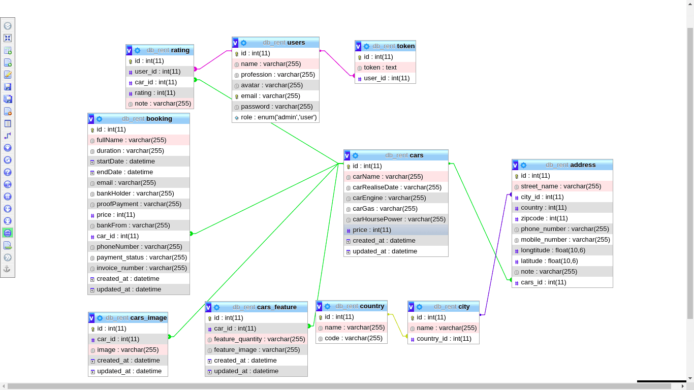Click cars_id : int(11) in address table
694x390 pixels.
pyautogui.click(x=562, y=282)
